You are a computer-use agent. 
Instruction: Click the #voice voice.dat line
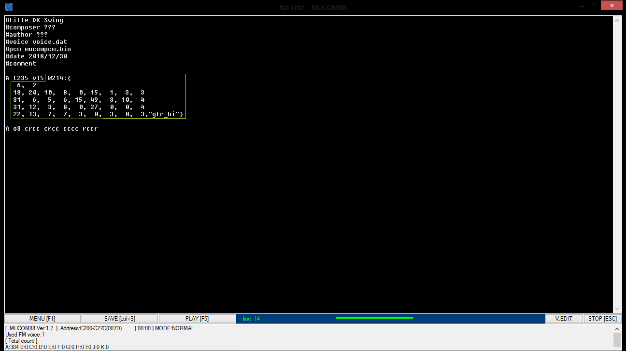[36, 42]
